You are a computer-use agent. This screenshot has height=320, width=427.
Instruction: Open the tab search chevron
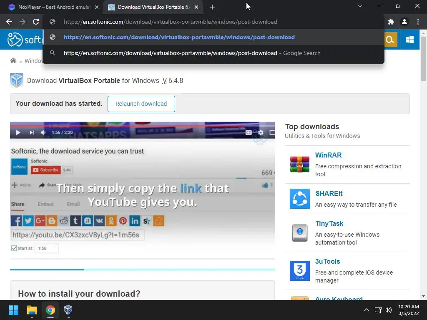tap(360, 6)
